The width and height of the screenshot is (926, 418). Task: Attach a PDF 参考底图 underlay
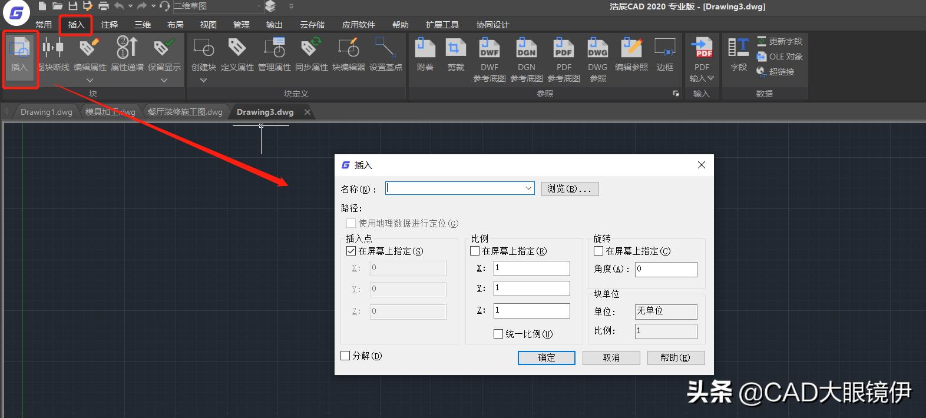coord(564,59)
